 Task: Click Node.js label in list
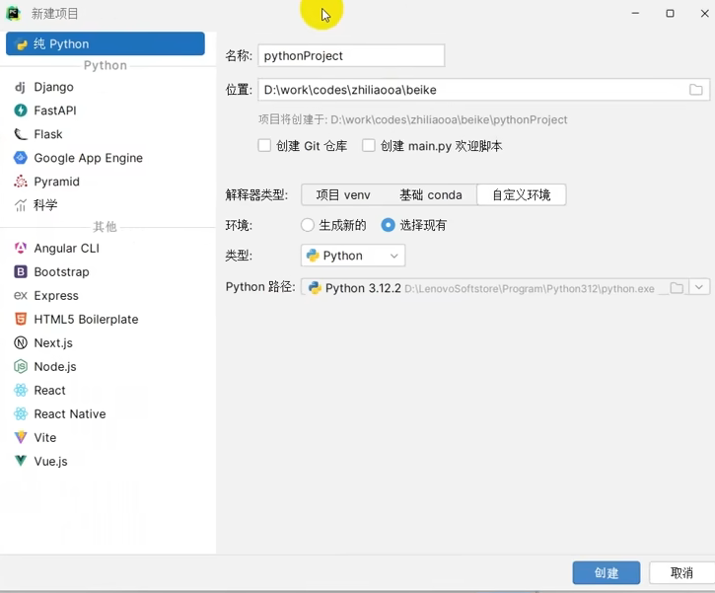(55, 366)
